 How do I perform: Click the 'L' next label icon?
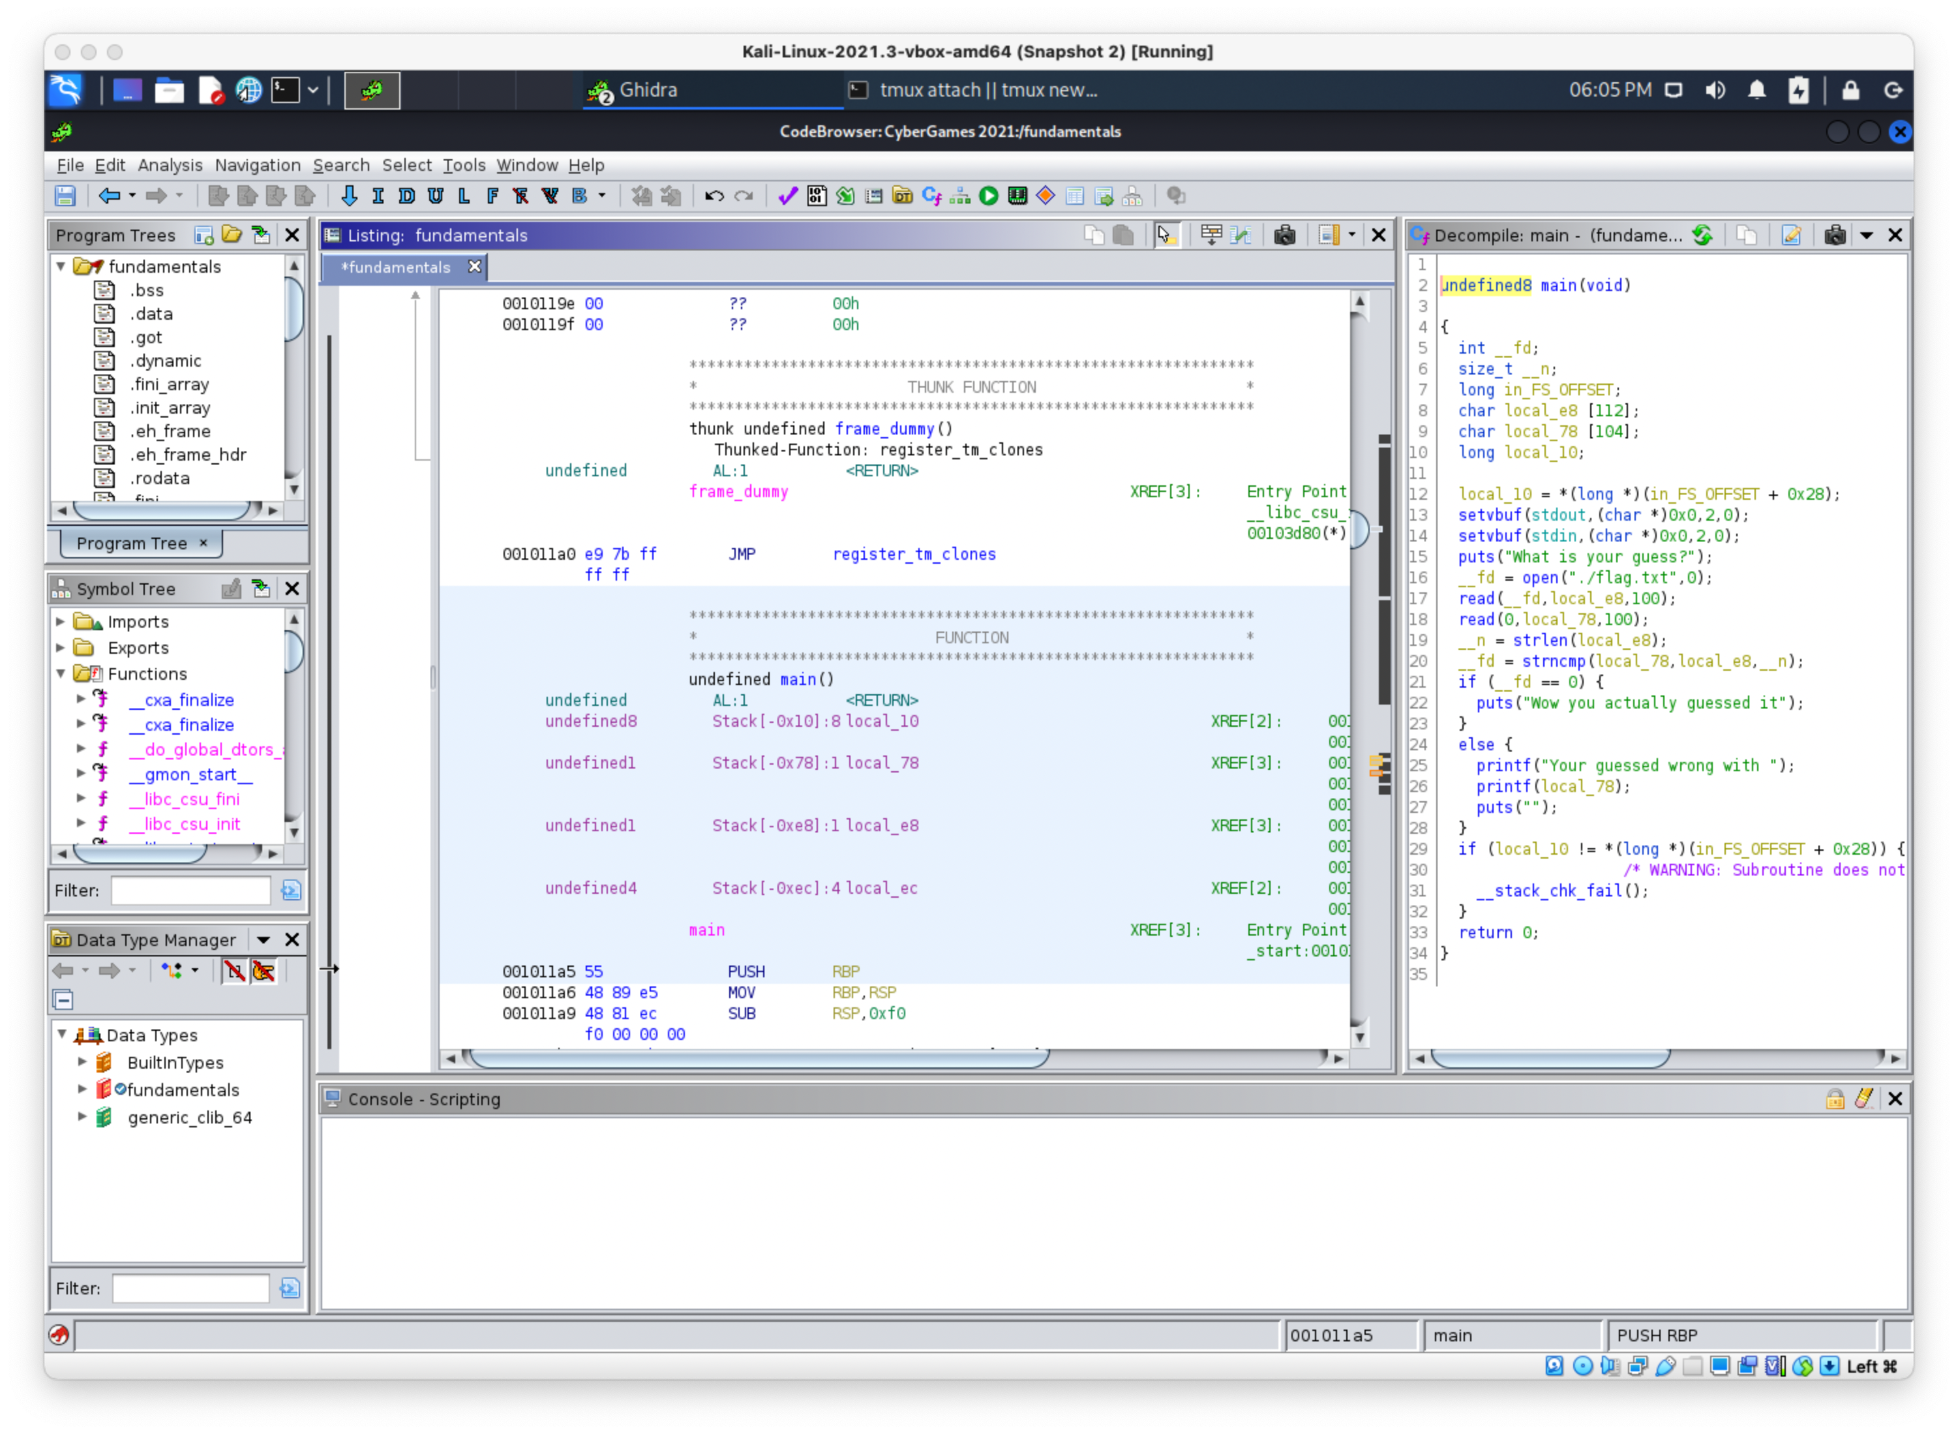coord(464,196)
